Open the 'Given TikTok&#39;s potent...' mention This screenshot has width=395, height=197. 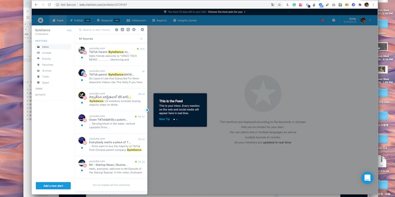pos(111,122)
